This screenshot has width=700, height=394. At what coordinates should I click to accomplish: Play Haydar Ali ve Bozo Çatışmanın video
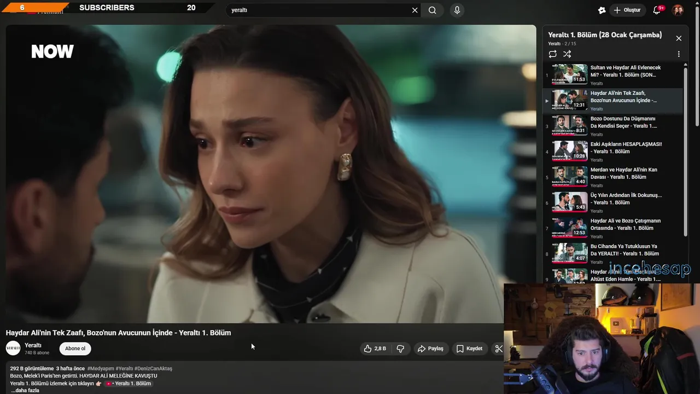[612, 228]
